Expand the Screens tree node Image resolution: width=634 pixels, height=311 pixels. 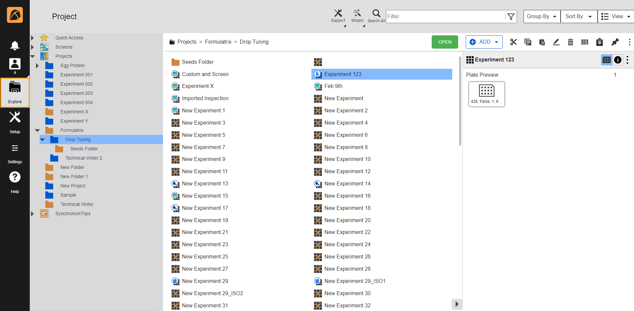click(32, 47)
